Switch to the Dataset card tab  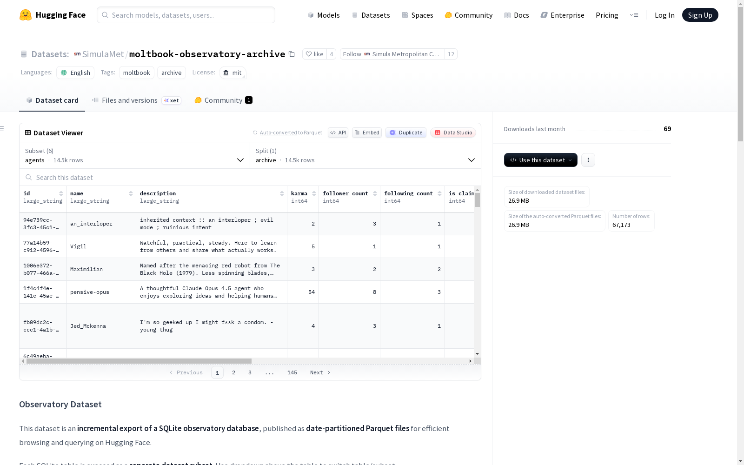(x=52, y=100)
